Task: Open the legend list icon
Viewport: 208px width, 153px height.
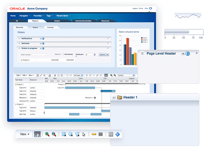Action: tap(111, 134)
